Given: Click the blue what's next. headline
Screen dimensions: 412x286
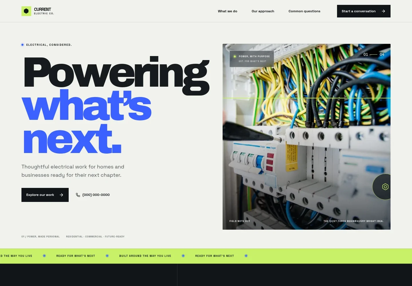Looking at the screenshot, I should point(86,122).
